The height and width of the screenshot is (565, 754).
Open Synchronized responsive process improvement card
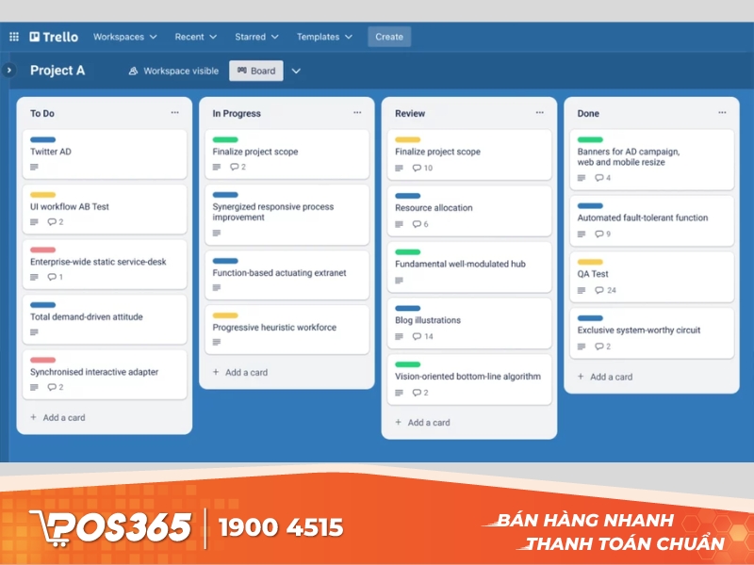click(287, 215)
